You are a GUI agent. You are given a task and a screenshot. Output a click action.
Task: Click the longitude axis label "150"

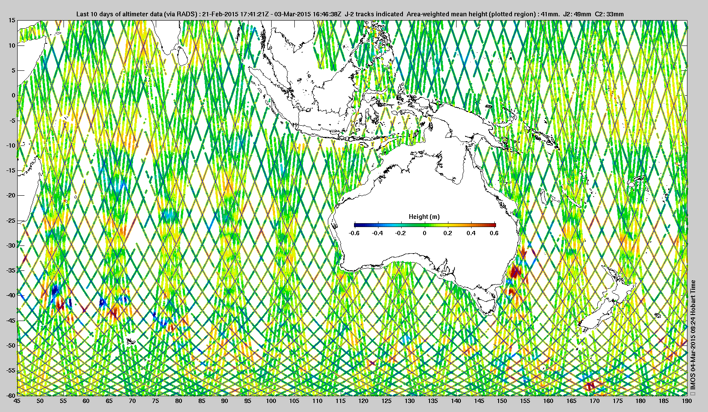coord(502,401)
